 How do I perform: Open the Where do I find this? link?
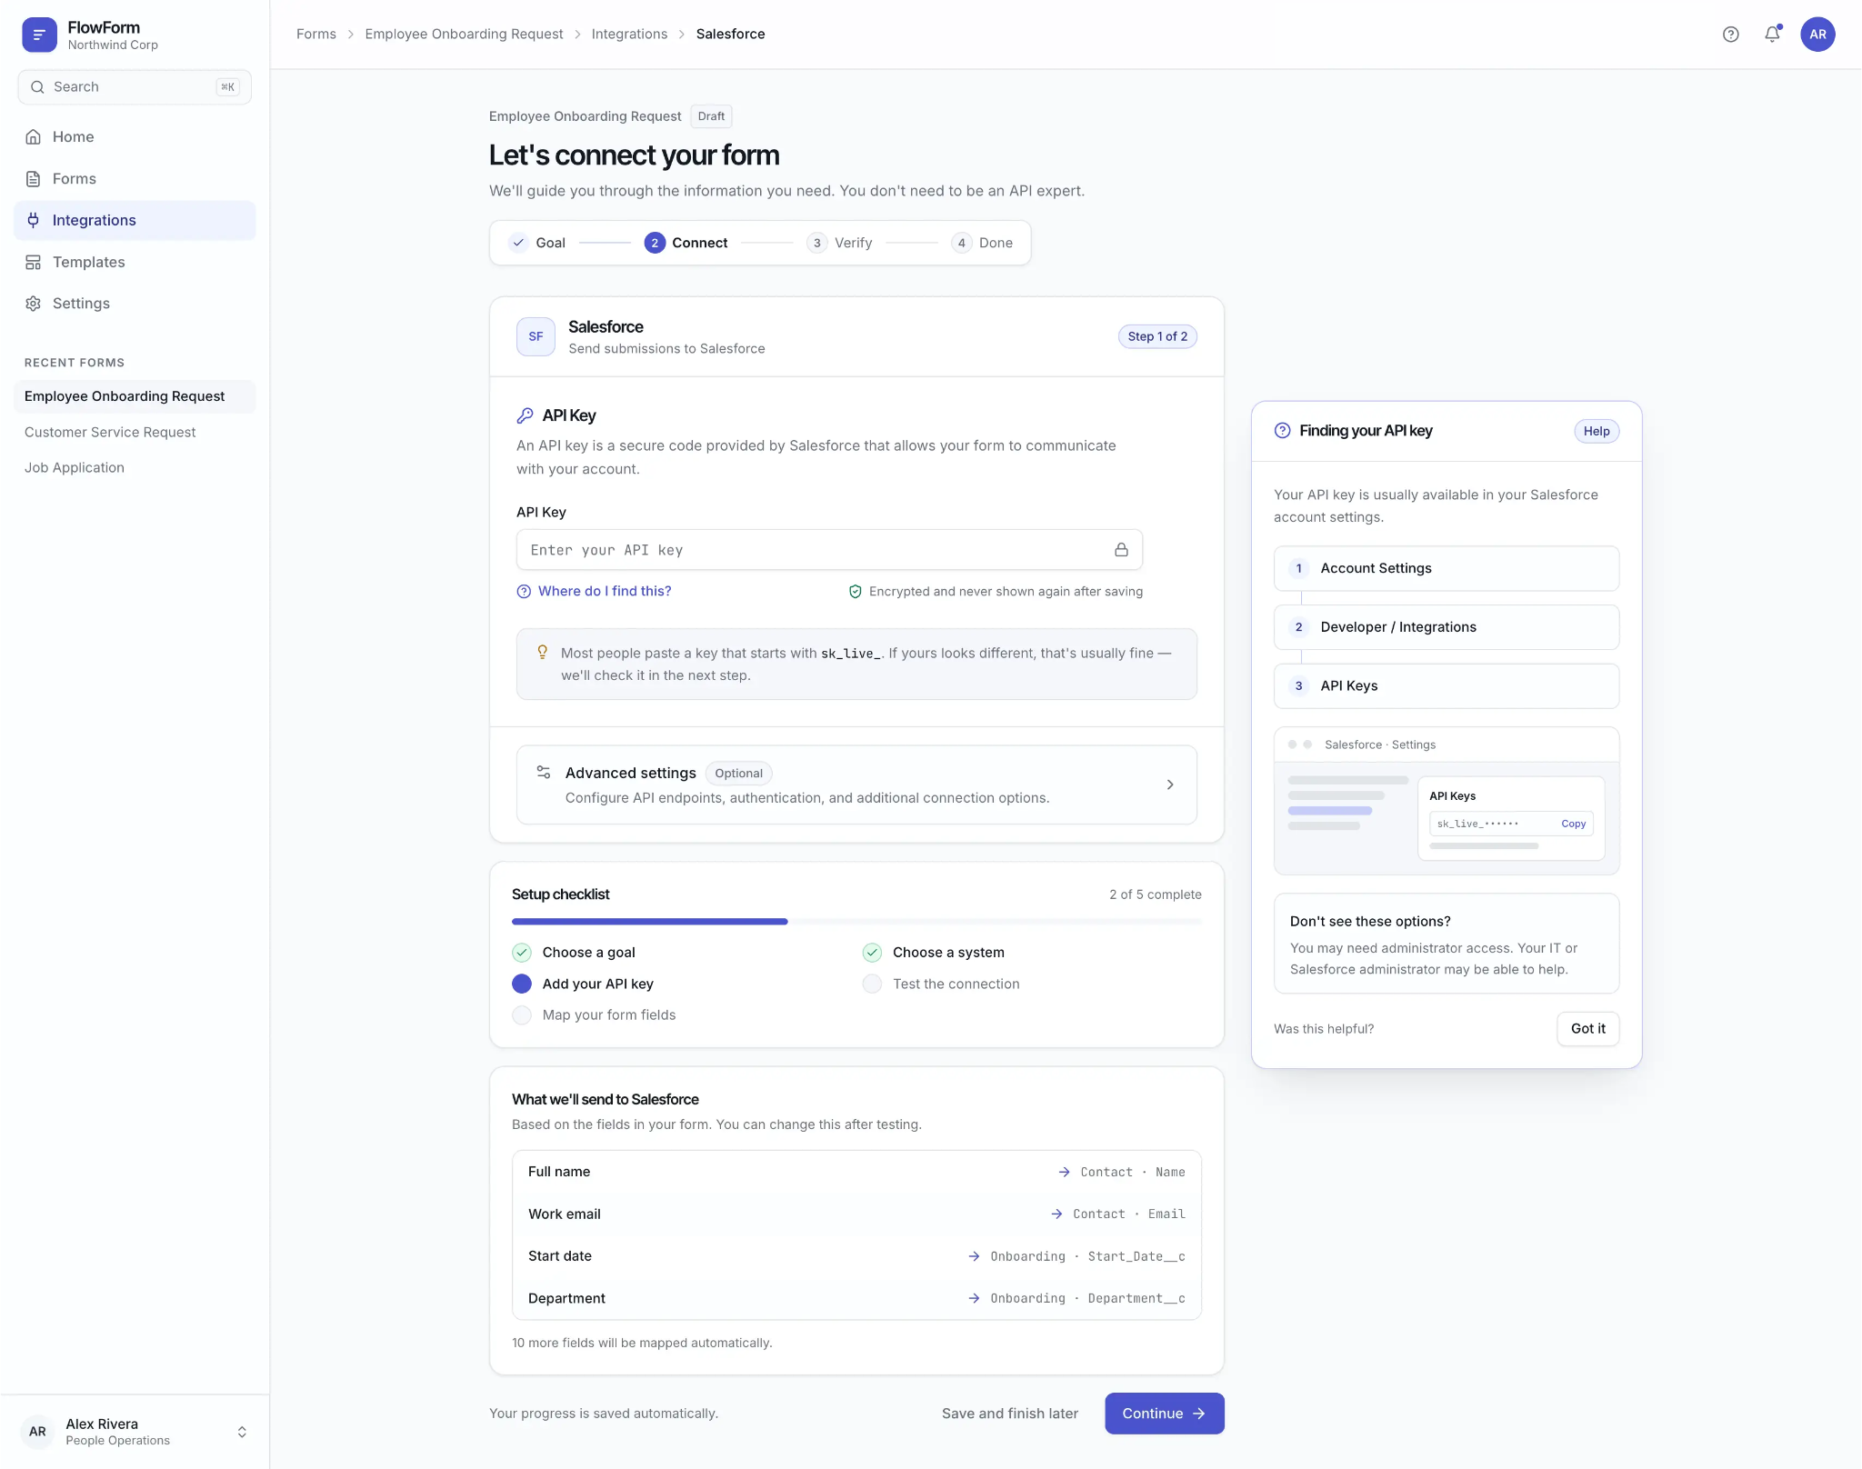coord(604,592)
